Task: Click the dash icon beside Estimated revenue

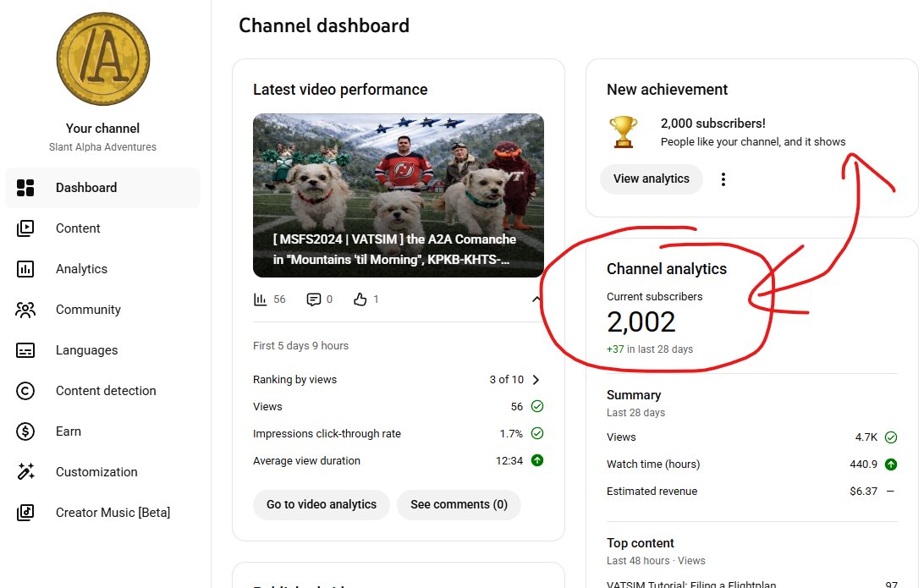Action: (890, 491)
